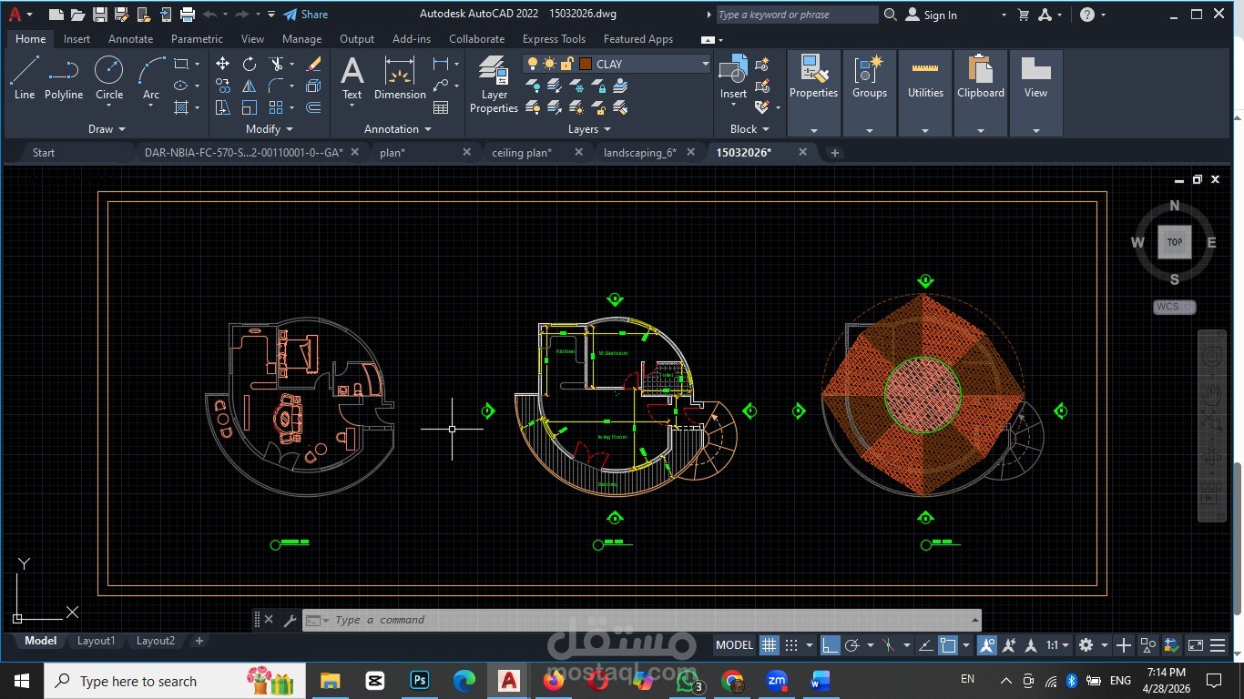Pick the Scale tool

pyautogui.click(x=250, y=107)
